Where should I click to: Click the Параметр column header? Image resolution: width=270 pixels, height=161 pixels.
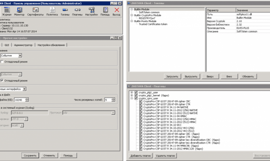pos(221,10)
